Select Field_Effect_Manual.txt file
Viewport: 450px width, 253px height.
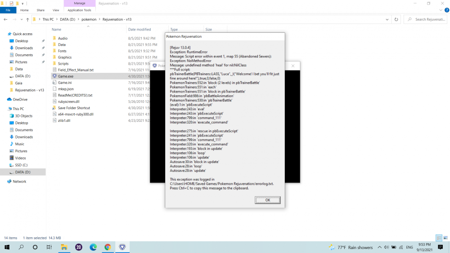coord(76,70)
